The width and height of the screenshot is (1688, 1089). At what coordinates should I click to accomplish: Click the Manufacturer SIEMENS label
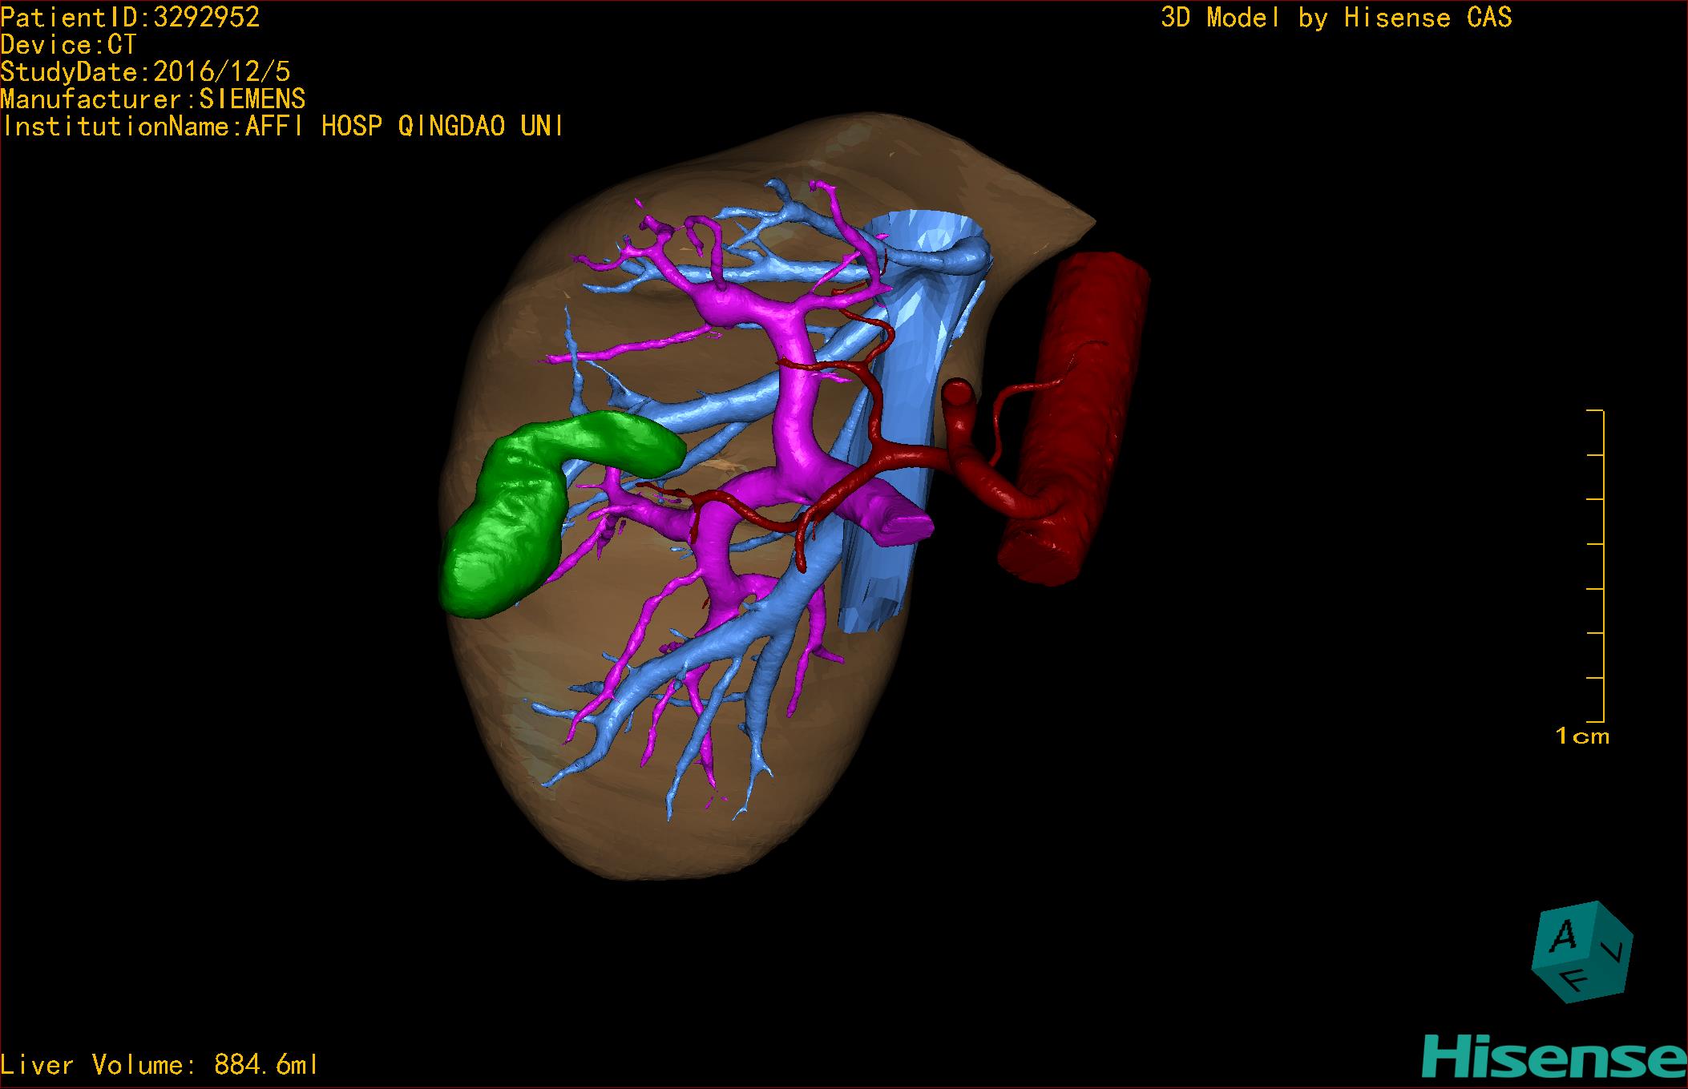tap(152, 99)
